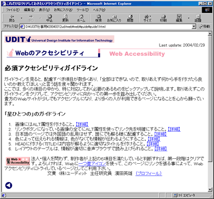Open the ファイル(F) menu

click(x=13, y=10)
